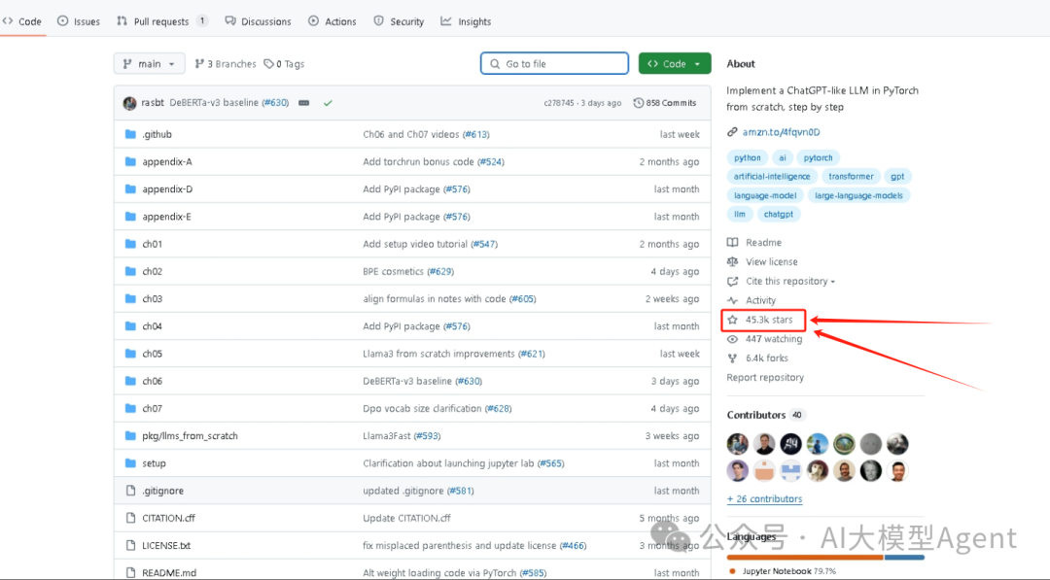The image size is (1050, 580).
Task: Open the appendix-E folder
Action: (x=166, y=216)
